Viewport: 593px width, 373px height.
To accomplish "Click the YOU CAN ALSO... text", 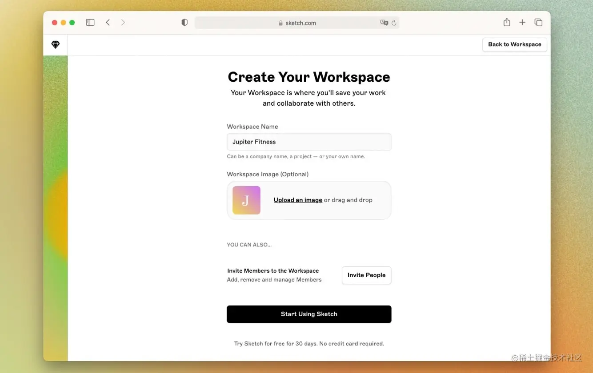I will [249, 245].
